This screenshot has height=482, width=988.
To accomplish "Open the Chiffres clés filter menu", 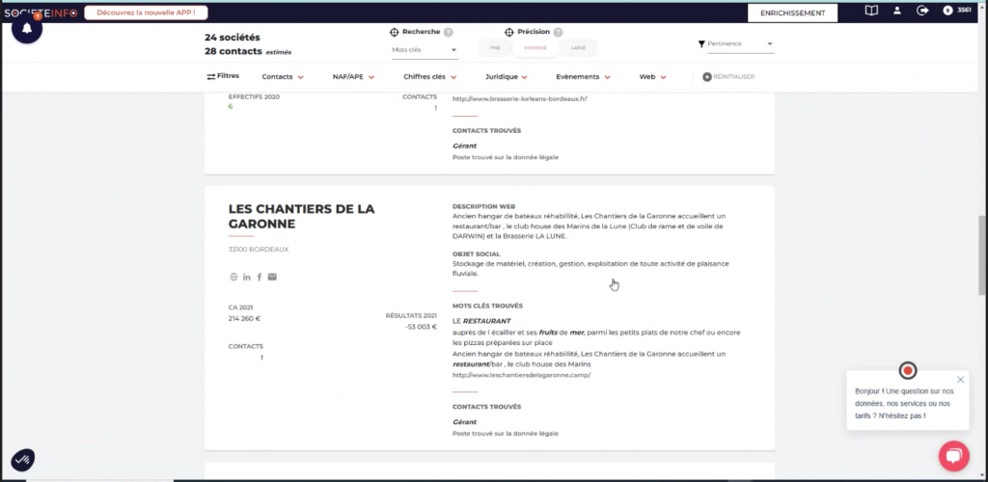I will pos(429,76).
